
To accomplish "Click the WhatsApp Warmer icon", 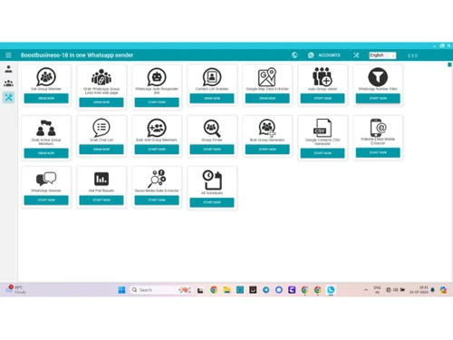I will tap(46, 179).
